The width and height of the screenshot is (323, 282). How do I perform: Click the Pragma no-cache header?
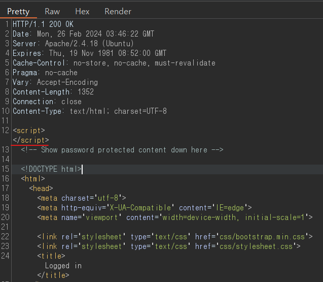point(45,73)
